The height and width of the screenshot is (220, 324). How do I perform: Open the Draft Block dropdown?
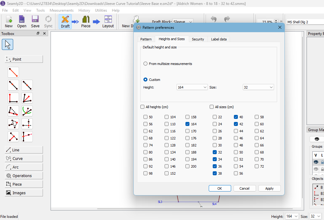tap(183, 21)
